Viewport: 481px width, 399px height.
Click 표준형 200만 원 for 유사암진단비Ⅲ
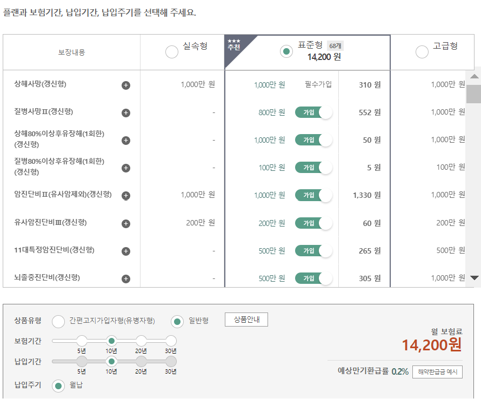pos(271,223)
